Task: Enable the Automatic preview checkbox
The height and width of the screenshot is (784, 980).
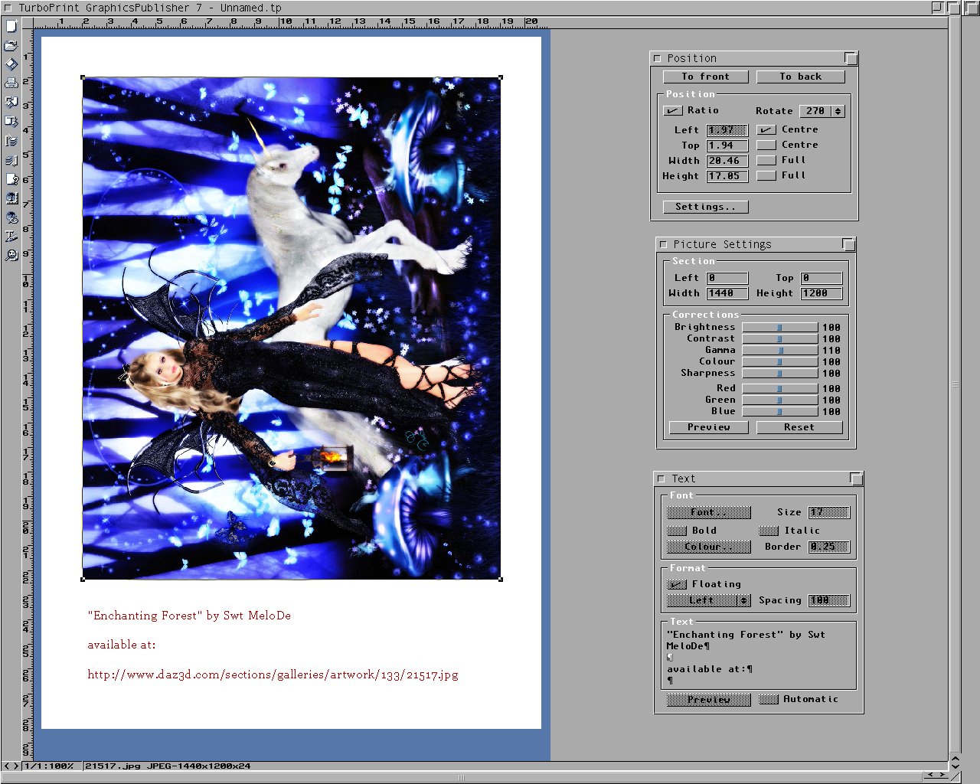Action: pos(769,699)
